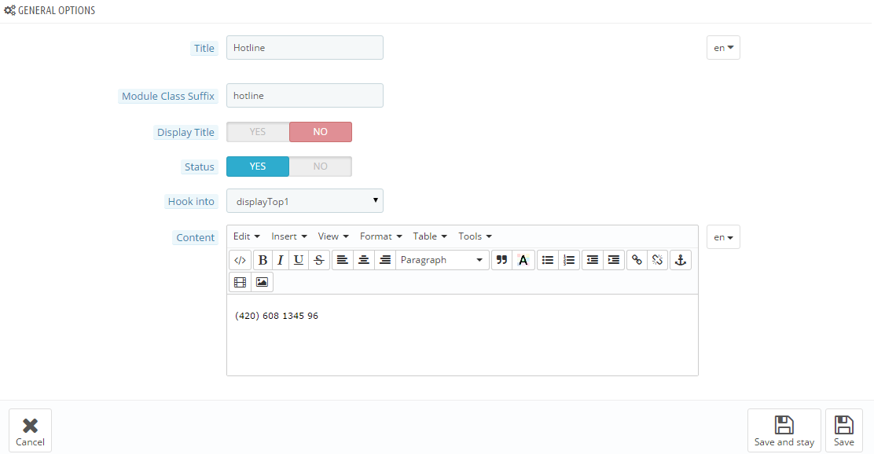Insert a video with media icon
The height and width of the screenshot is (454, 874).
tap(241, 283)
